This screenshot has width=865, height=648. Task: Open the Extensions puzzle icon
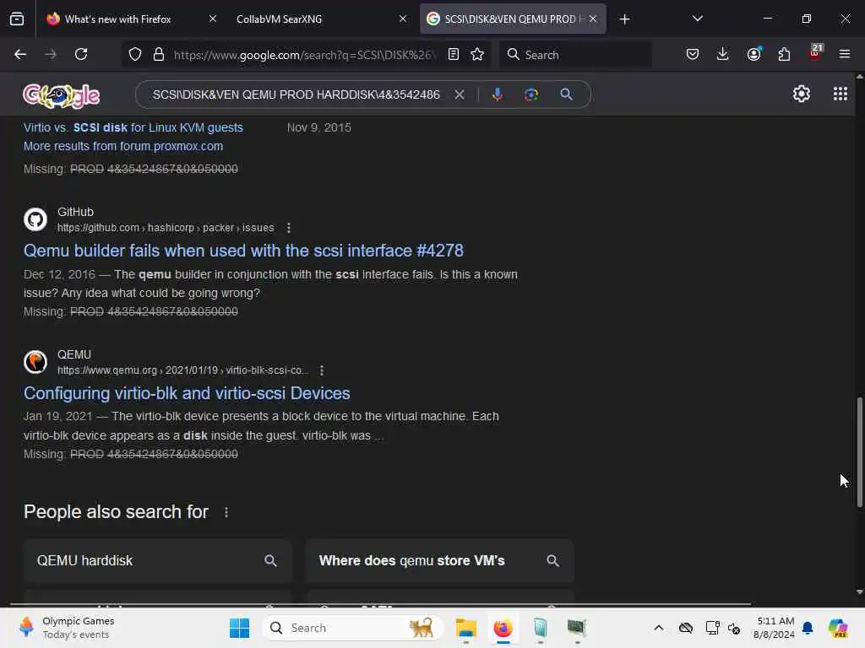784,54
